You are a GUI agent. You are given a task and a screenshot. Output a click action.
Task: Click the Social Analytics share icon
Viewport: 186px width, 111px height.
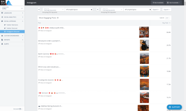click(x=2, y=17)
